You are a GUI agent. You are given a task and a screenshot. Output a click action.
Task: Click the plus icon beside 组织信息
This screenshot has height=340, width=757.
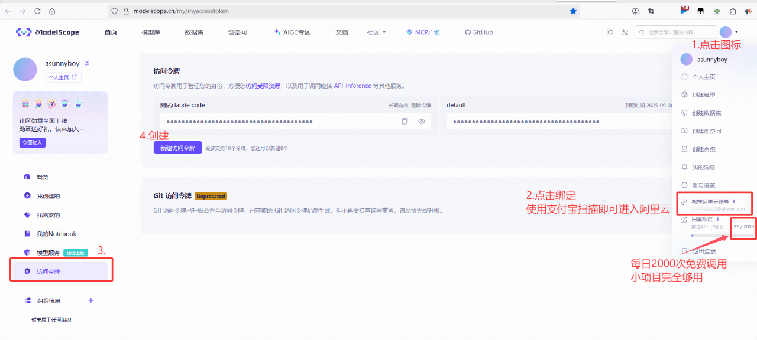(x=91, y=300)
